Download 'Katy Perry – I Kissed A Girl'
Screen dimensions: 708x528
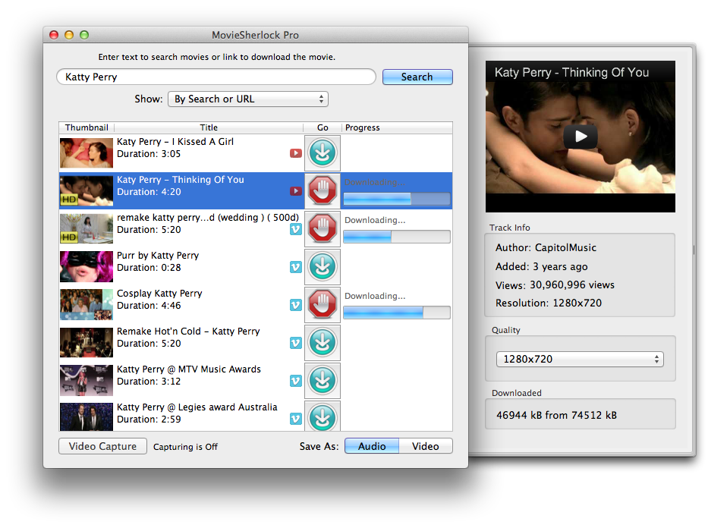(323, 152)
